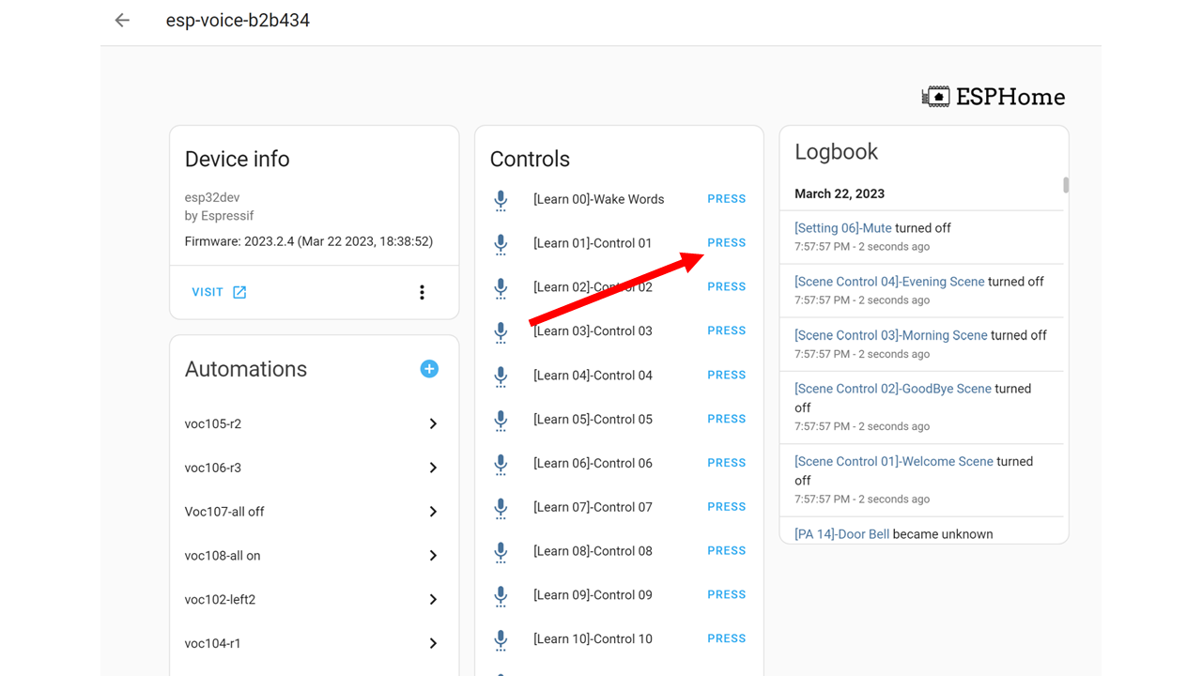Expand the voc106-r3 automation chevron

[x=433, y=468]
